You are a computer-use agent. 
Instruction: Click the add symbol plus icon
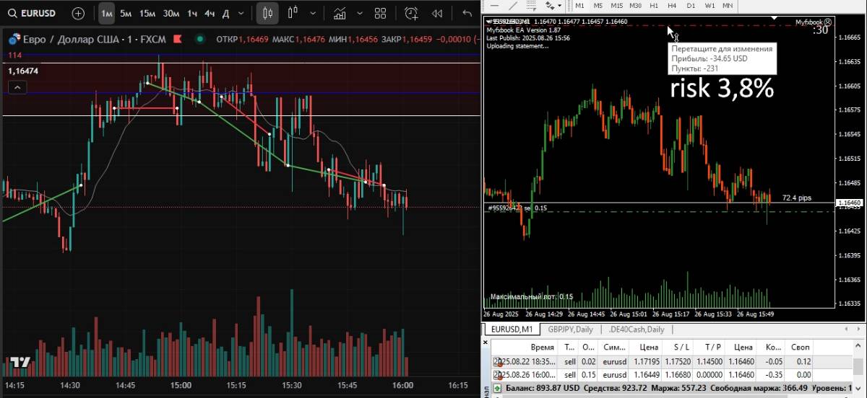(78, 13)
